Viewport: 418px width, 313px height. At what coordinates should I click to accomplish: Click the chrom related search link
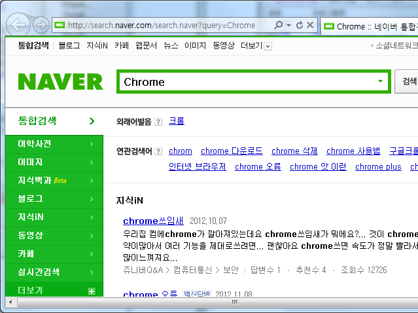point(181,151)
